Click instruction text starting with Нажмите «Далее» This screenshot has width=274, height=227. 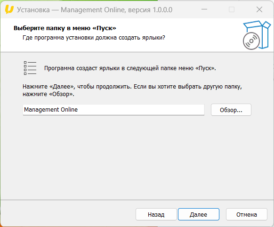(132, 90)
